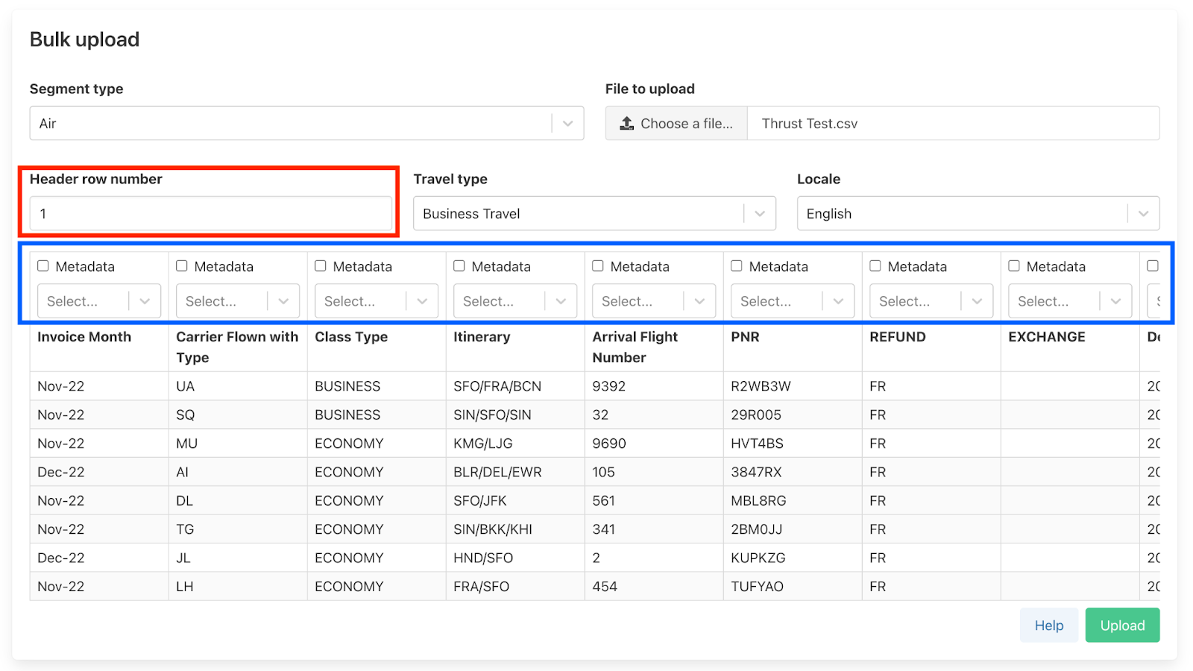Open Select dropdown above Arrival Flight Number
Screen dimensions: 1193x671
(653, 301)
